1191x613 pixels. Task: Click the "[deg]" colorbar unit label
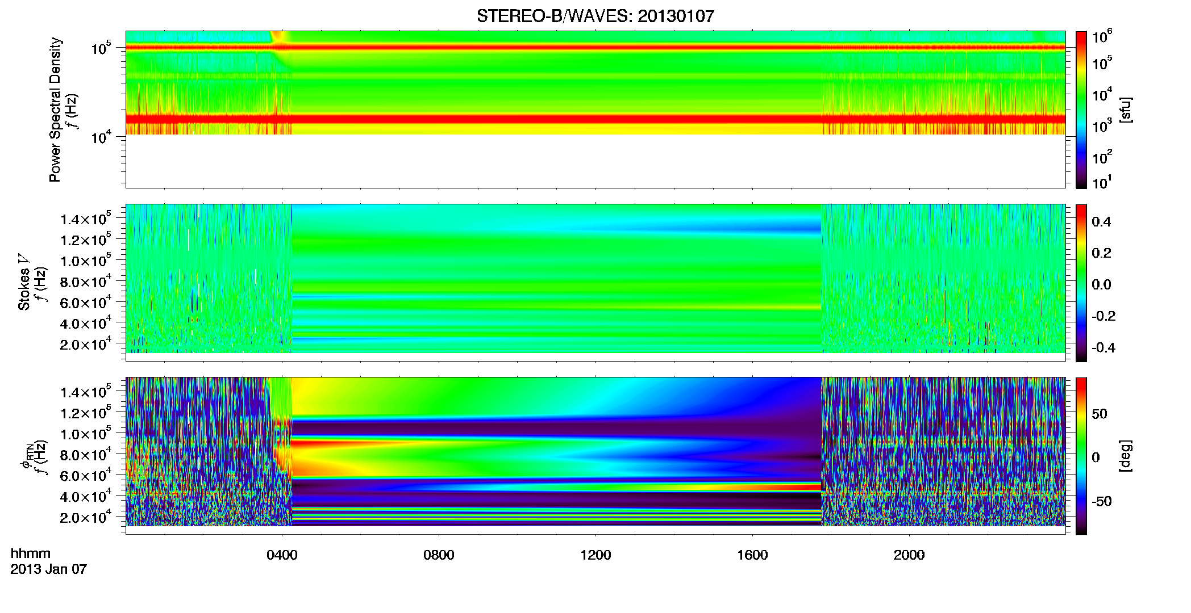[x=1125, y=455]
